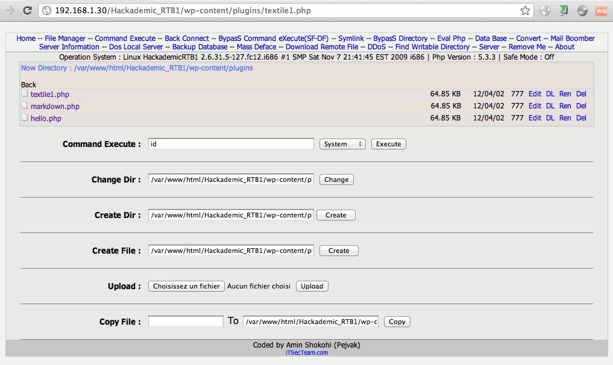Click the gear extension icon in toolbar
The width and height of the screenshot is (613, 365).
pos(582,10)
